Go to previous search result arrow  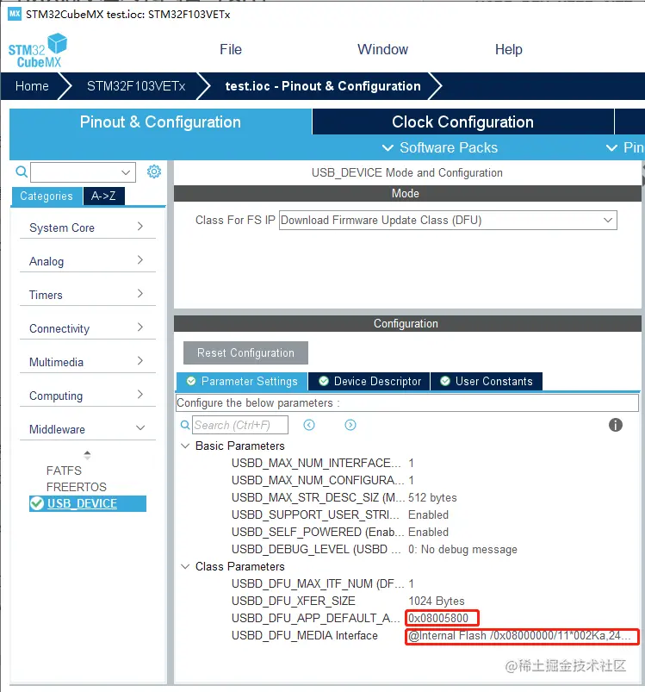(309, 425)
